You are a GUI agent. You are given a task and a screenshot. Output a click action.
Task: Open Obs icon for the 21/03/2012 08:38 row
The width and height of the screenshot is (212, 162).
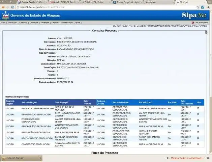(x=198, y=132)
